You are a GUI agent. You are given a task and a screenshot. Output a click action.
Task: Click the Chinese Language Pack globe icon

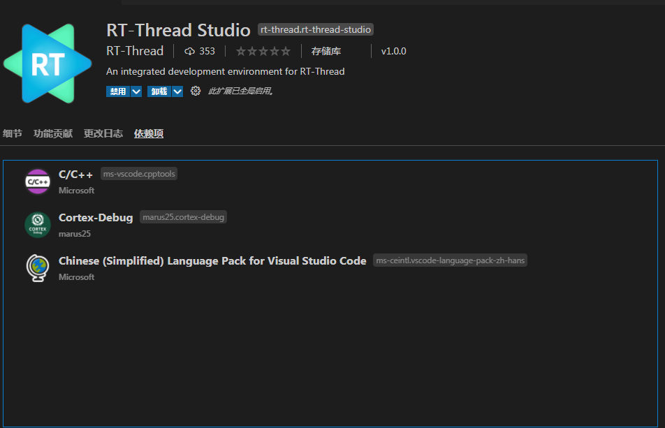click(38, 268)
